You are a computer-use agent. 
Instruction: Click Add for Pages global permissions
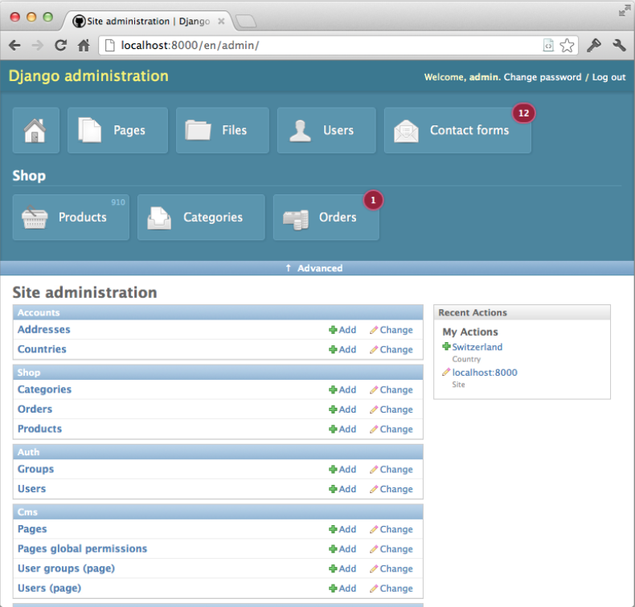342,549
